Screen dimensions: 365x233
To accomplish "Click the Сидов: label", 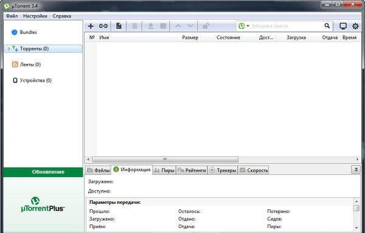I will pos(274,219).
